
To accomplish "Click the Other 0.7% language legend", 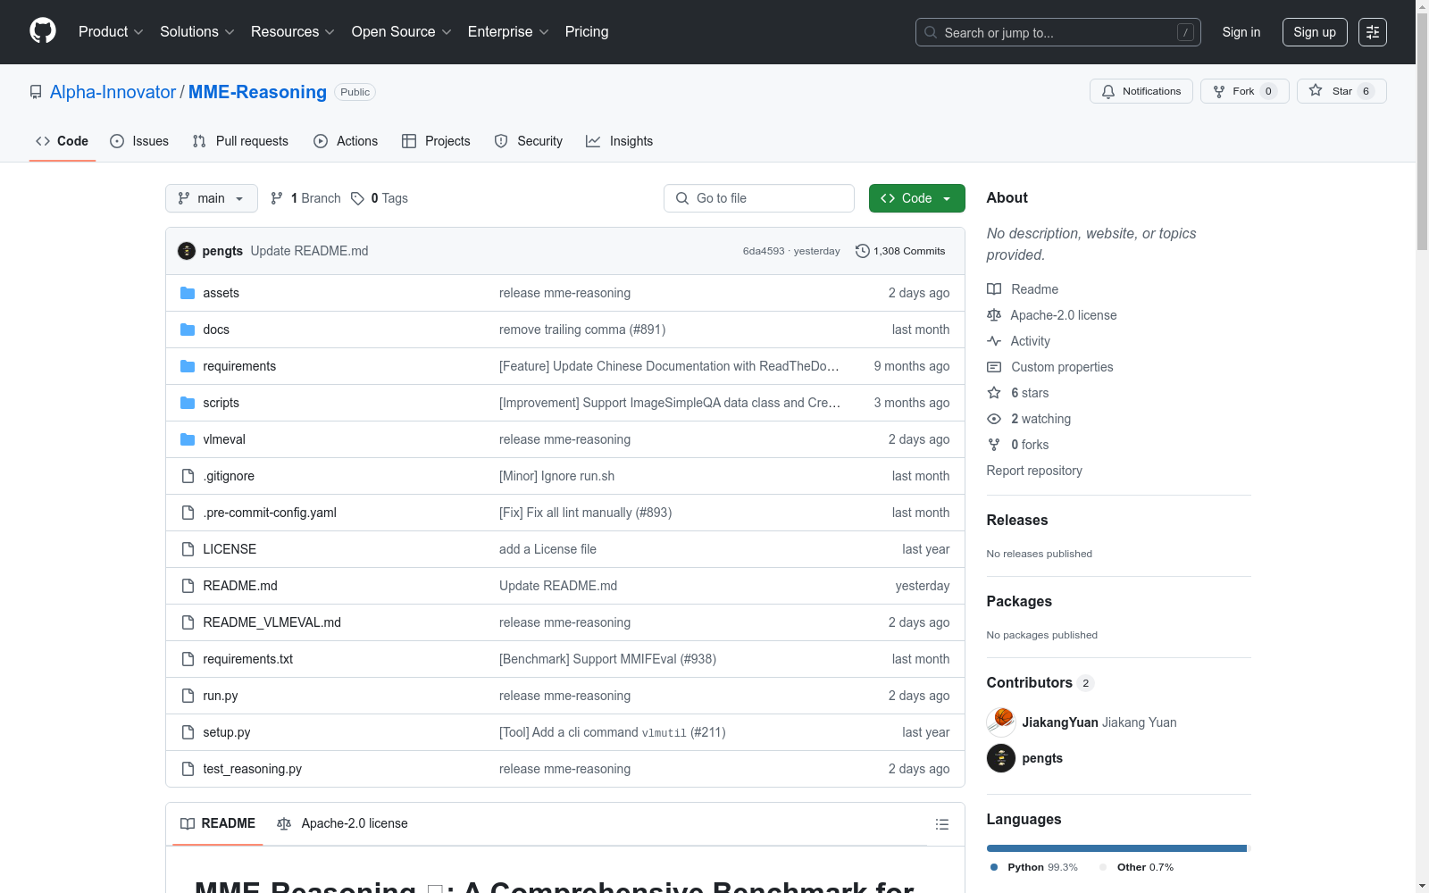I will 1137,867.
